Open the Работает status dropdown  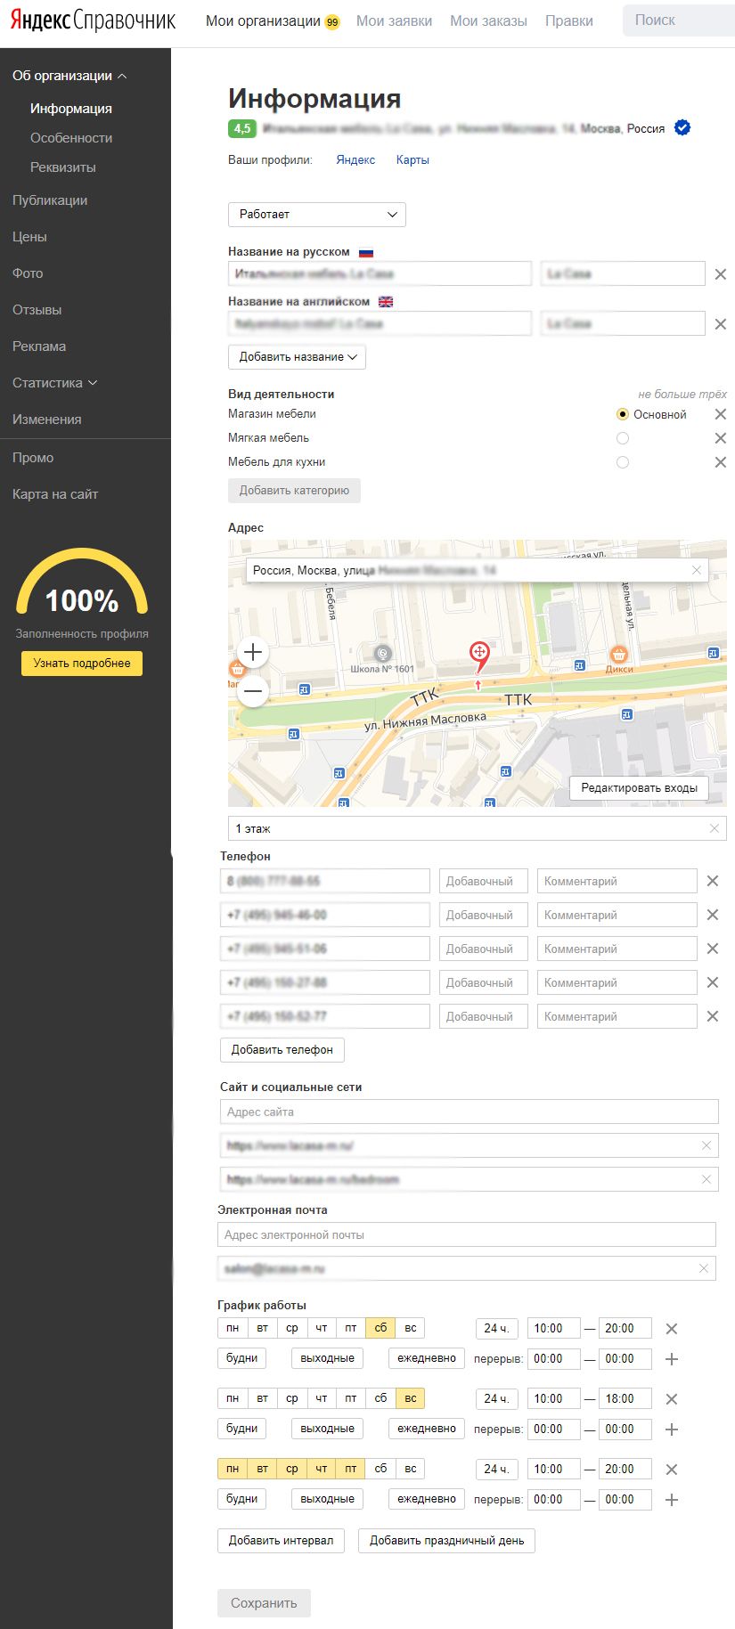click(x=317, y=215)
